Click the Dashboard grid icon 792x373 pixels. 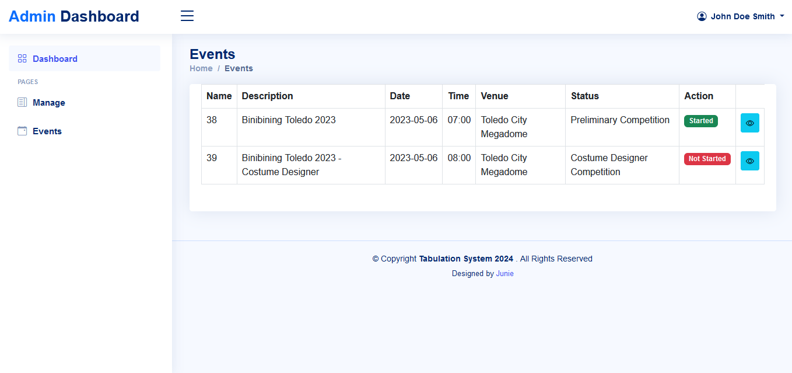[22, 58]
